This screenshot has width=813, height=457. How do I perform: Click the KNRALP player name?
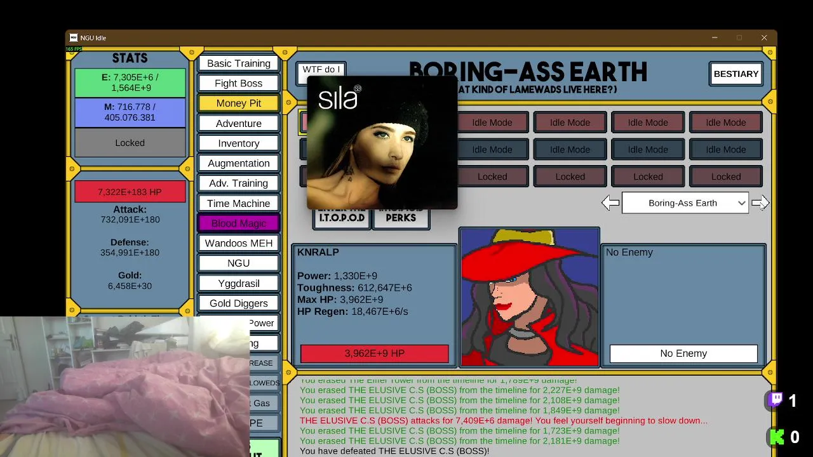(318, 252)
